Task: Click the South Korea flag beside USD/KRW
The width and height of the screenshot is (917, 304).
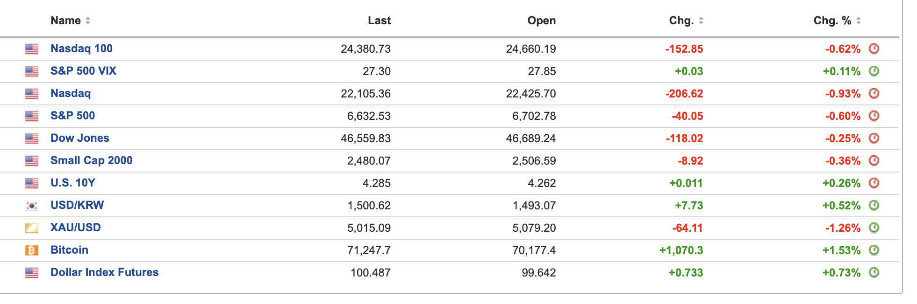Action: pyautogui.click(x=31, y=206)
